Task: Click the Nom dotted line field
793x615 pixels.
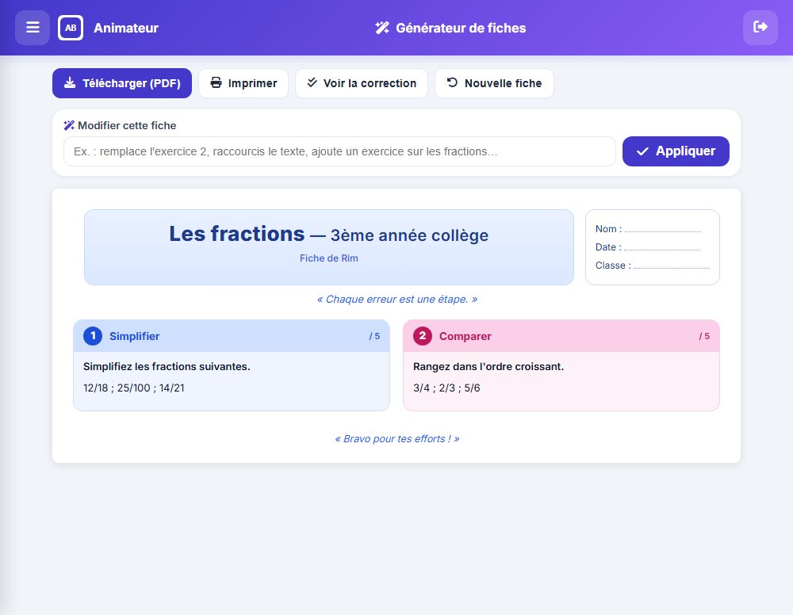Action: tap(662, 230)
